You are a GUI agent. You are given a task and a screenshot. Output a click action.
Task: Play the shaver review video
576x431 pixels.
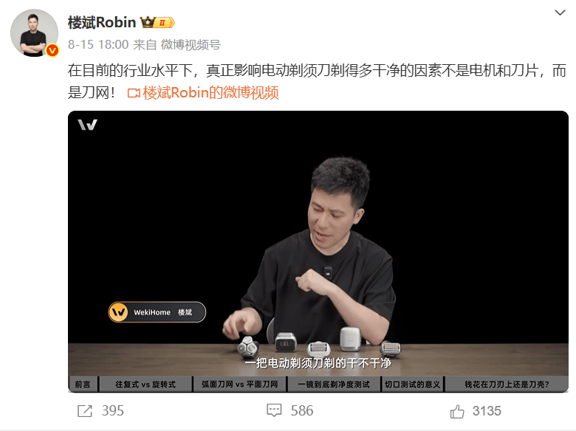pyautogui.click(x=318, y=244)
